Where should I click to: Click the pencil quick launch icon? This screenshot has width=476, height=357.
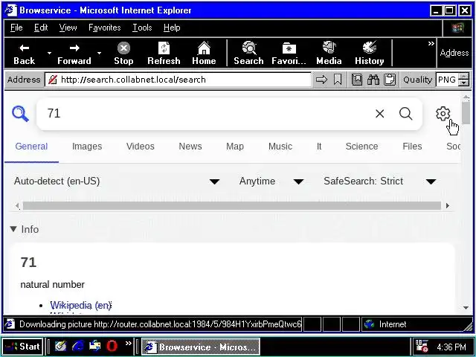click(x=60, y=347)
